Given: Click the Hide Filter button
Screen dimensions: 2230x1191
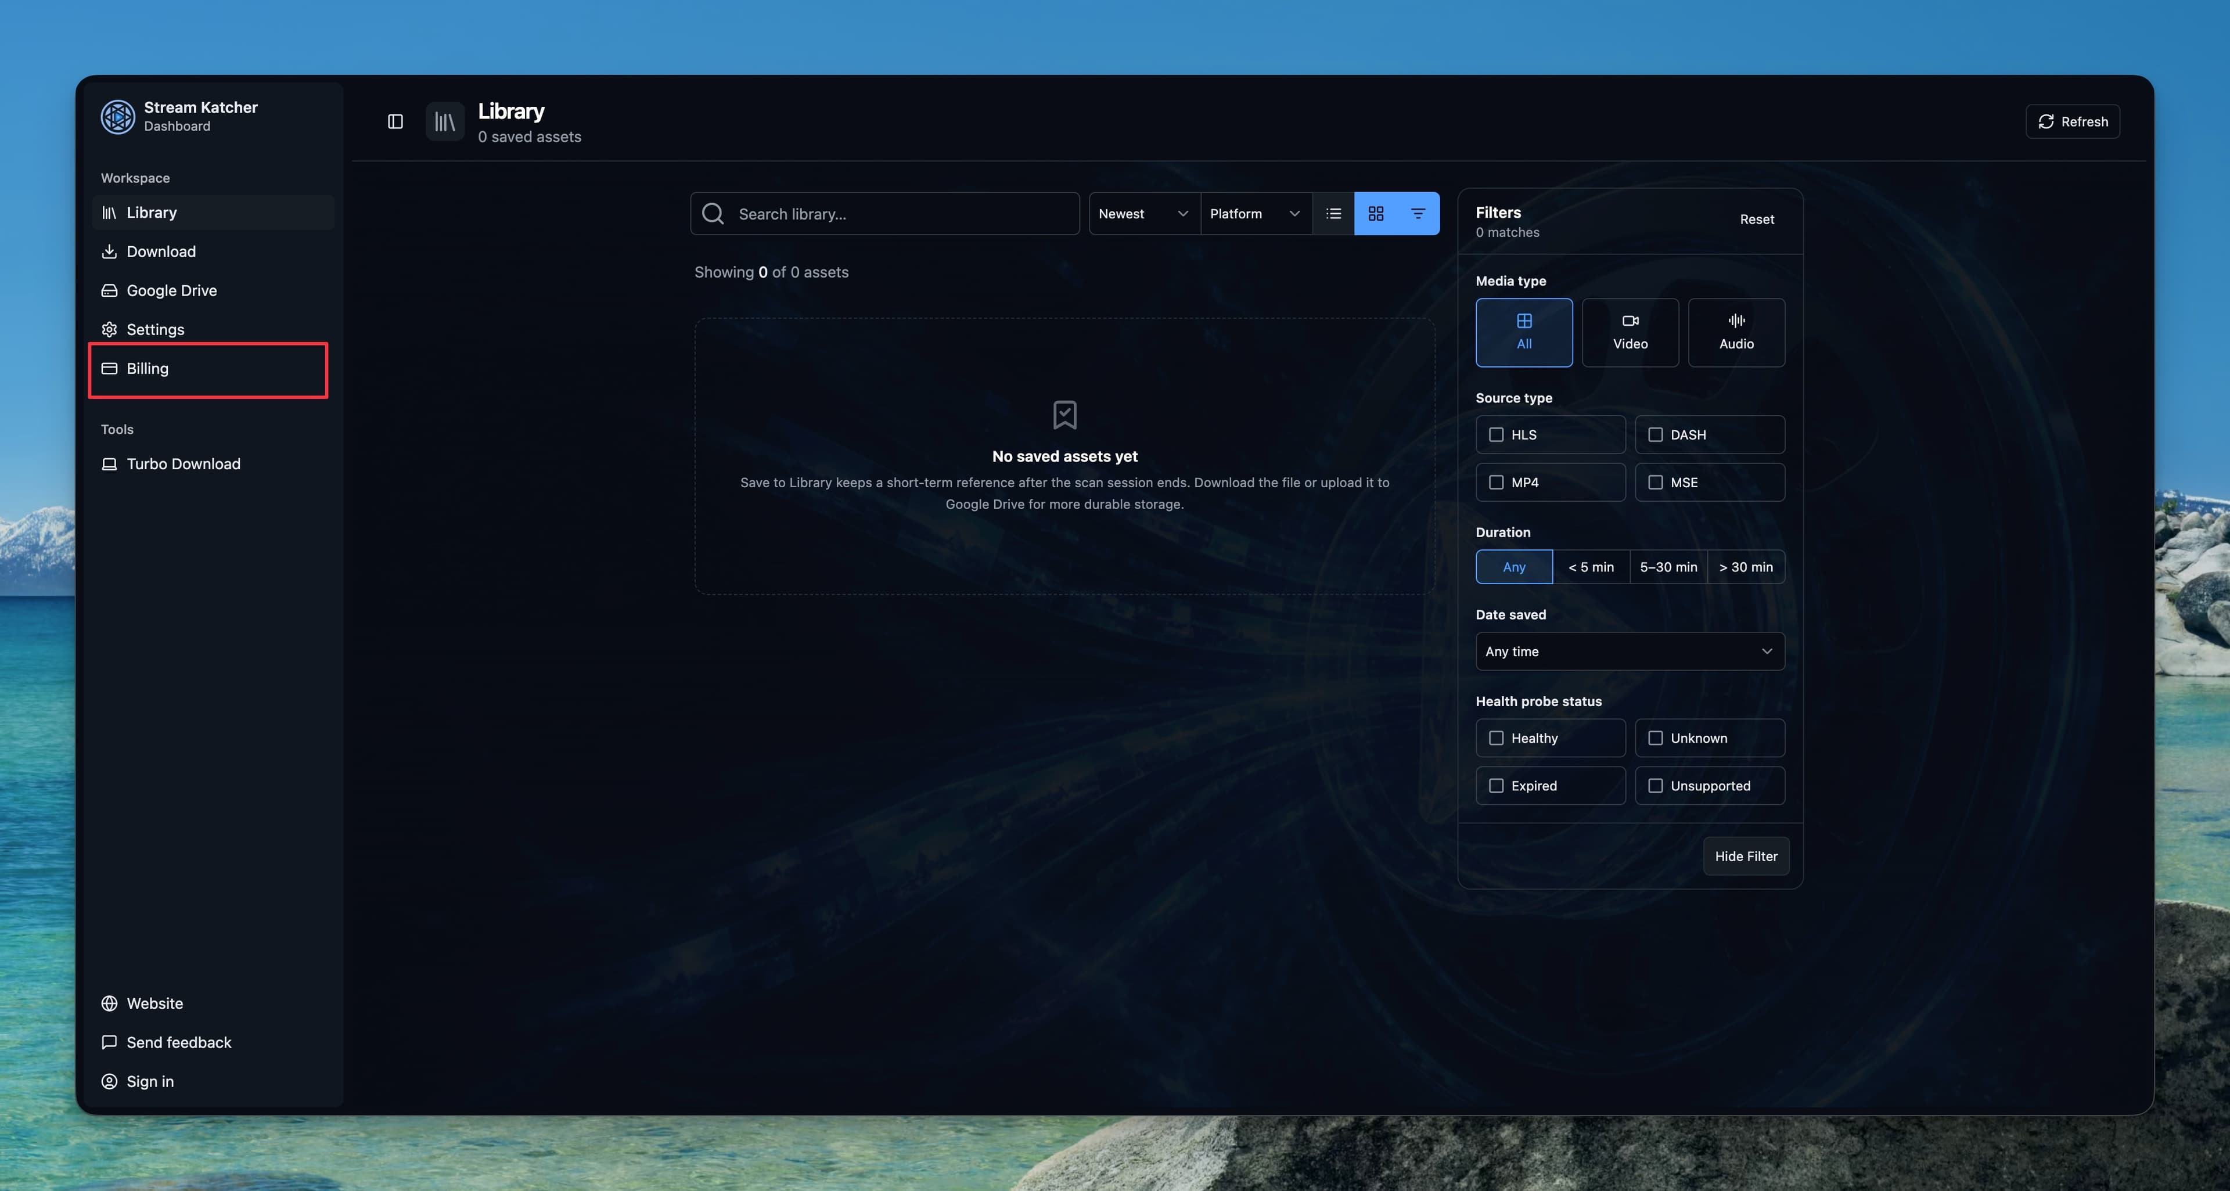Looking at the screenshot, I should tap(1746, 856).
